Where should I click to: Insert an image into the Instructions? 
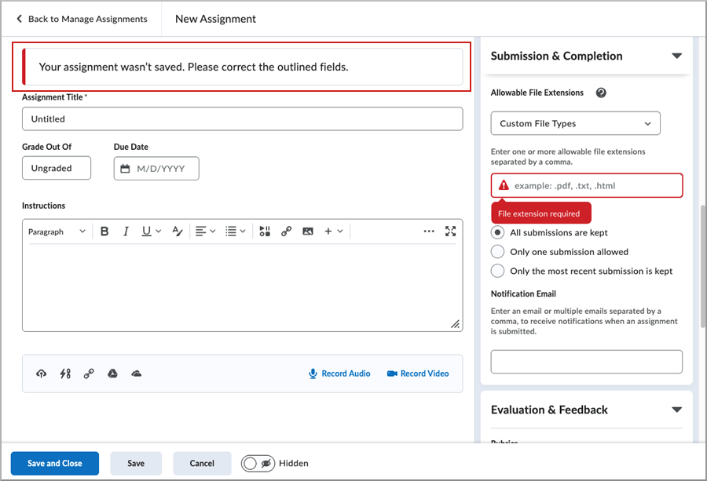307,231
